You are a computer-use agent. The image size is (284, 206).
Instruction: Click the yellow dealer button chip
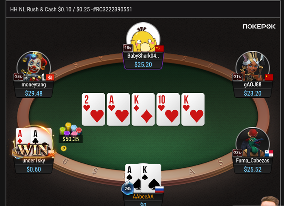point(64,148)
